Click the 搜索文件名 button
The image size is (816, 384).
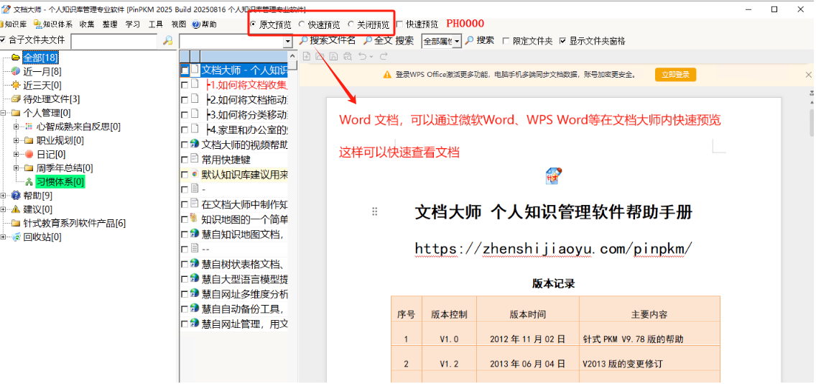click(328, 41)
